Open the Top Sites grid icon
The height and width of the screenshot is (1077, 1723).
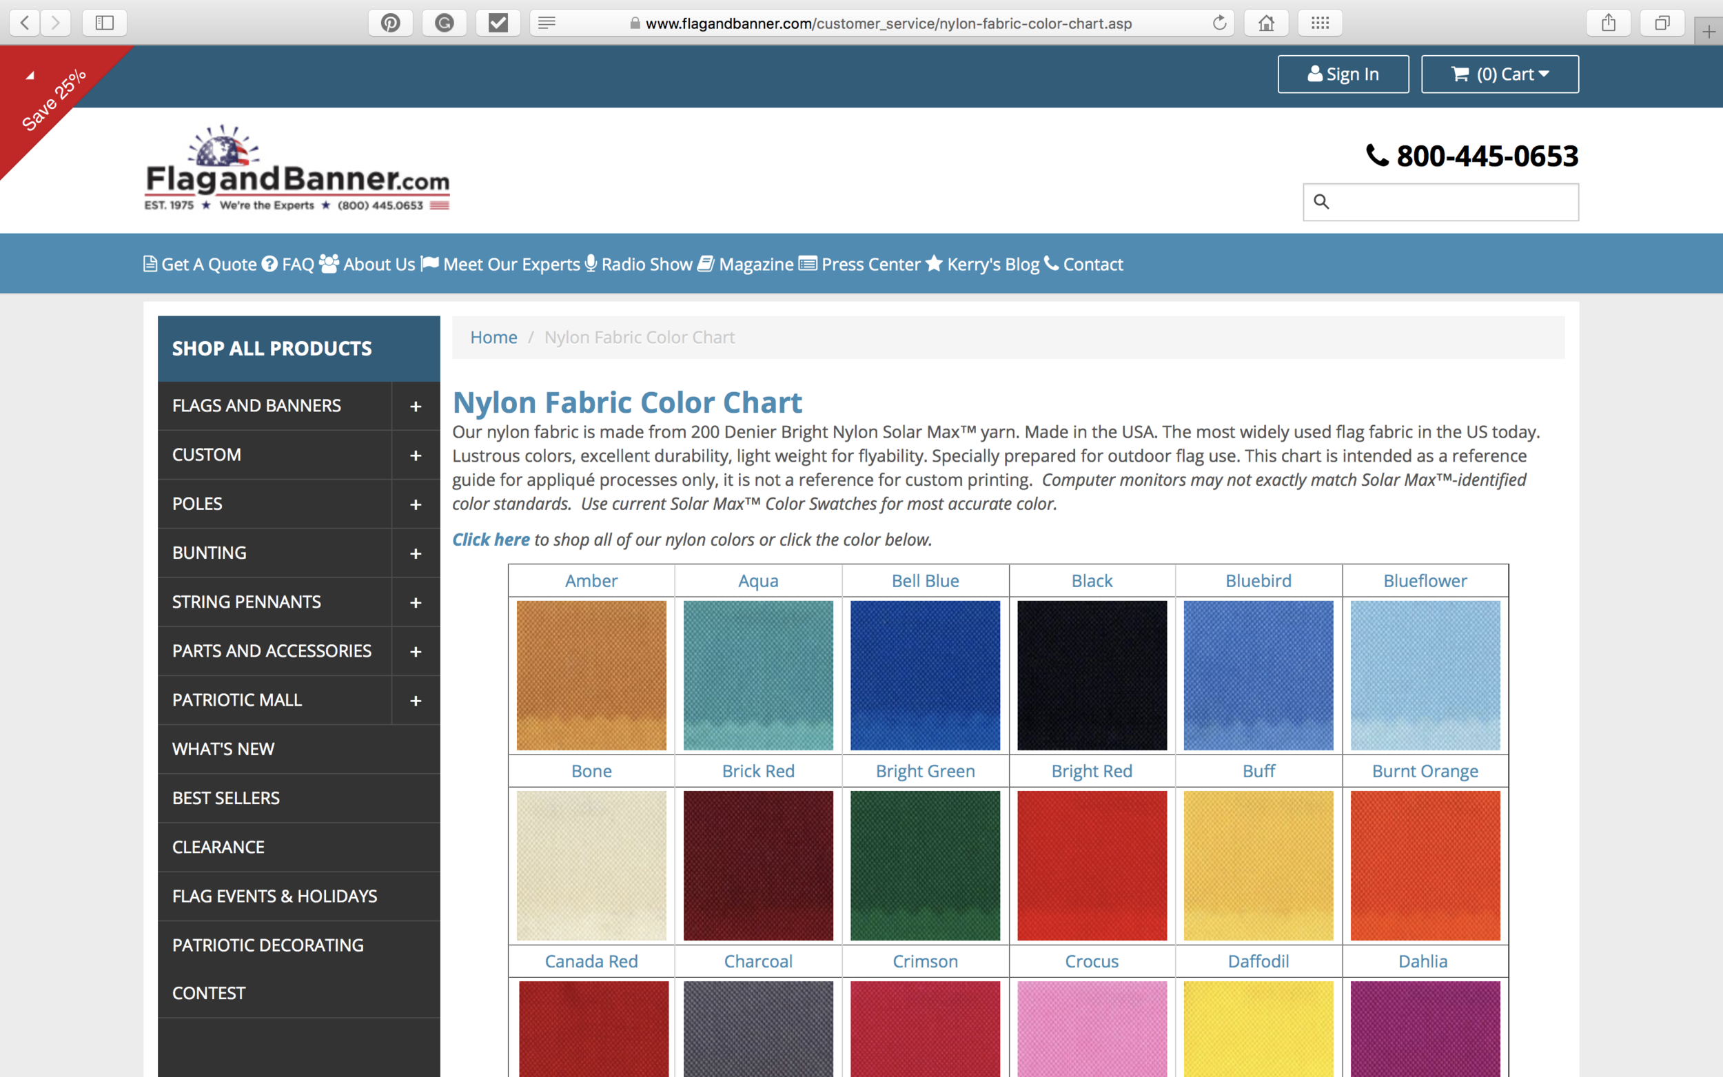[1320, 23]
